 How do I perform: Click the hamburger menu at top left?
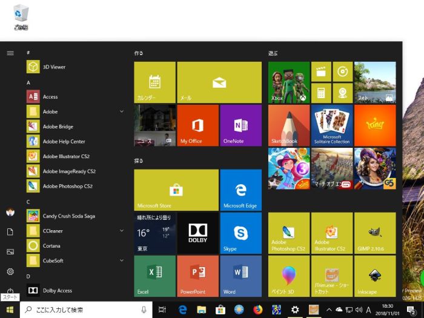[x=10, y=53]
